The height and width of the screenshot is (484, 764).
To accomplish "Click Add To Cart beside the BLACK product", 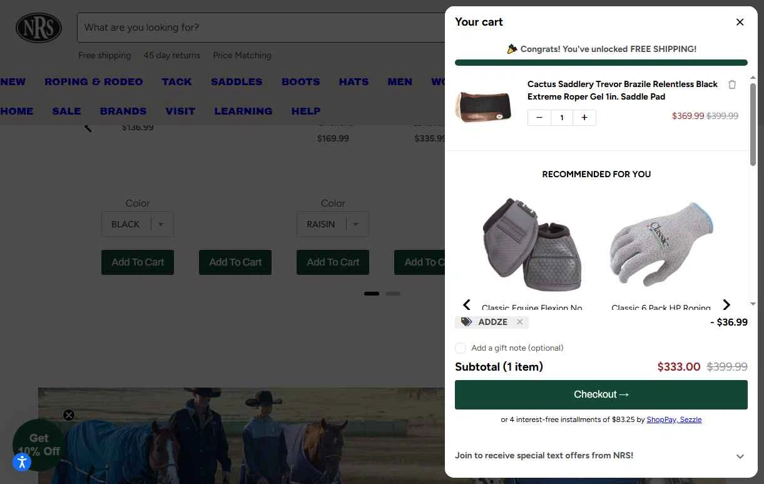I will tap(235, 262).
